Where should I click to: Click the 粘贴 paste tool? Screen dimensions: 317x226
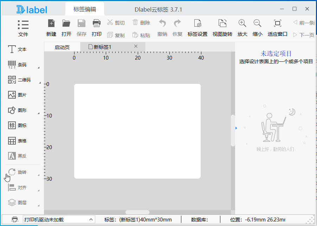(141, 35)
